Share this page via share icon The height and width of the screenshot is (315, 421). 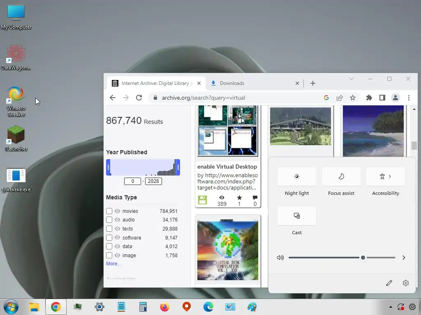(339, 98)
